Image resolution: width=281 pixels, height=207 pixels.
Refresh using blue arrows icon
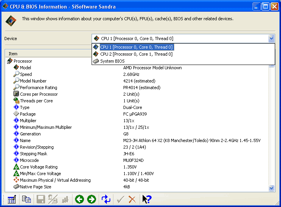point(106,199)
